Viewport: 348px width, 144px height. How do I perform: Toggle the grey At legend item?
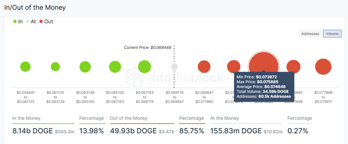coord(31,22)
